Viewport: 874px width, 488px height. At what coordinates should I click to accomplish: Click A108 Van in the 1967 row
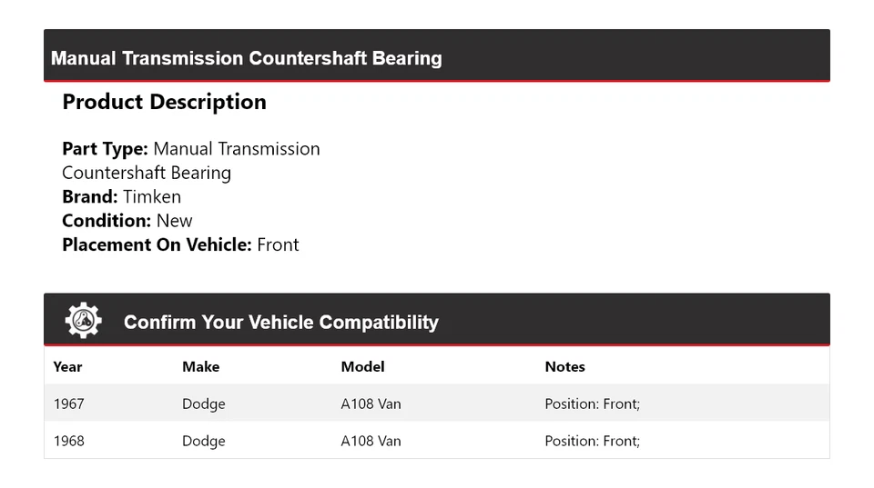[x=371, y=403]
